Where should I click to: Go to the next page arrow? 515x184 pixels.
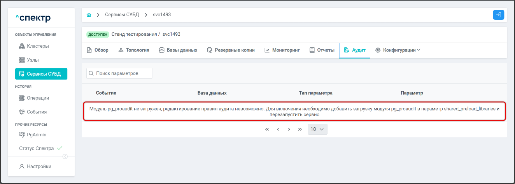pyautogui.click(x=289, y=129)
